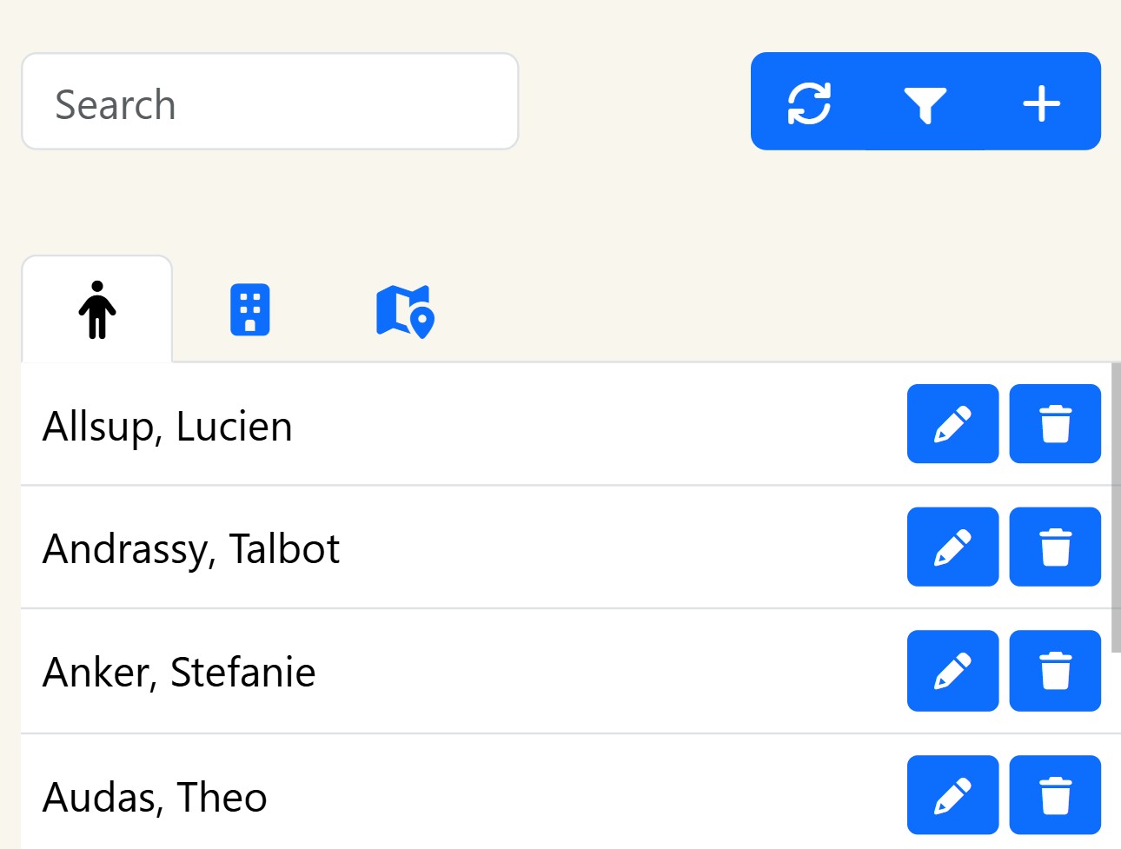Switch to the building tab
The image size is (1121, 849).
(249, 310)
